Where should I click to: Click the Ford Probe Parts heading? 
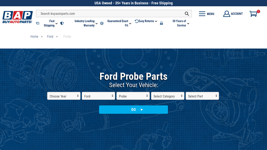coord(133,76)
